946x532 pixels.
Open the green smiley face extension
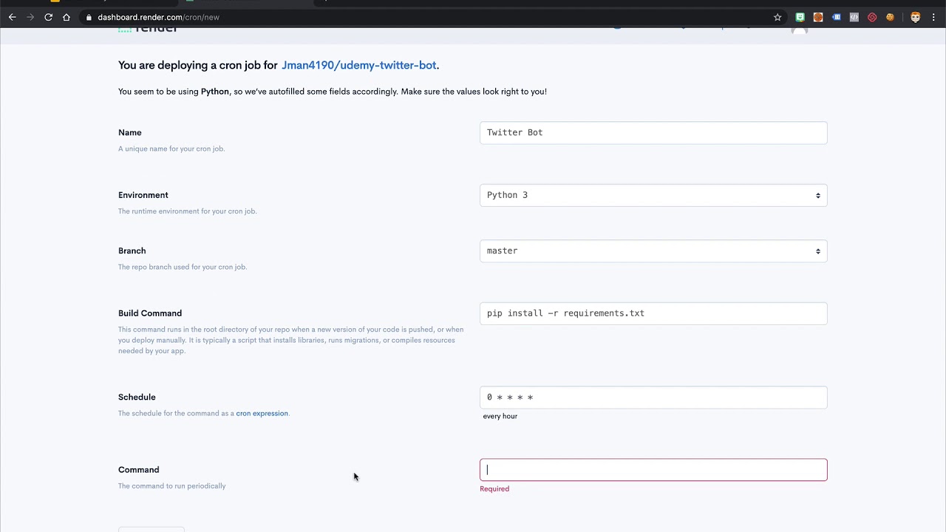pyautogui.click(x=800, y=17)
